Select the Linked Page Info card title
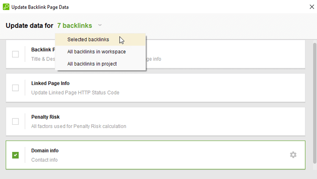 50,83
